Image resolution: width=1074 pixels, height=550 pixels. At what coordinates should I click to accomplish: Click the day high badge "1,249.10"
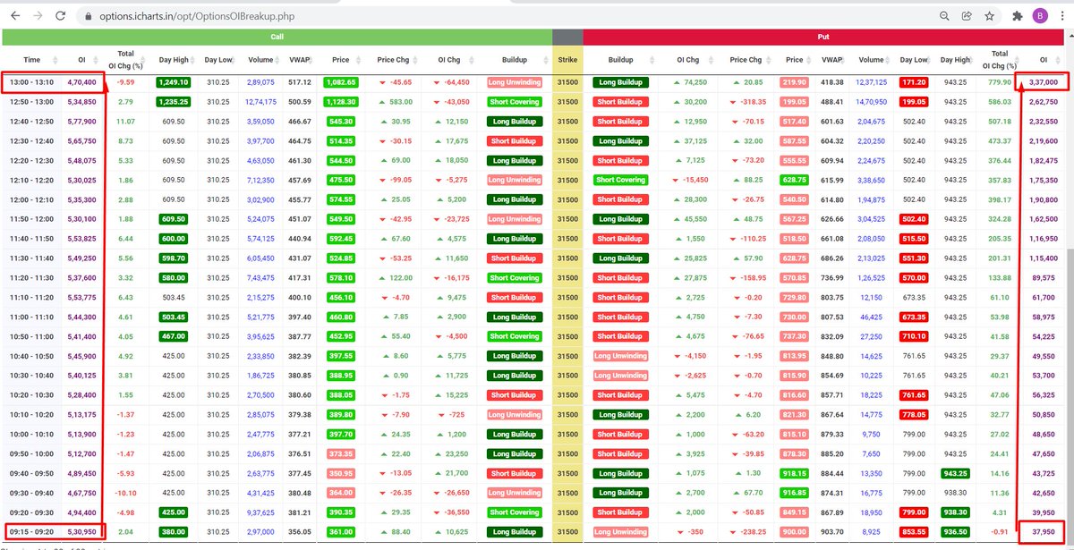[x=173, y=82]
